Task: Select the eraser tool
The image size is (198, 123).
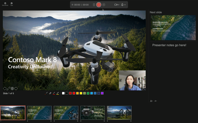Action: coord(50,93)
